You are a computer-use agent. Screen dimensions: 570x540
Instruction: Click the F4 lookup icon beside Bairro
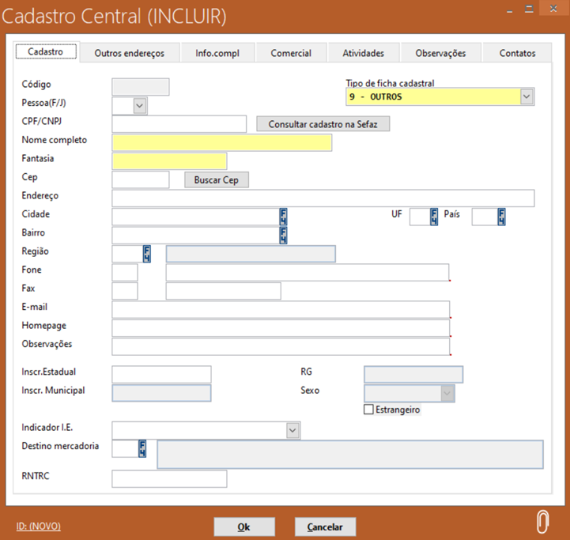(x=283, y=235)
